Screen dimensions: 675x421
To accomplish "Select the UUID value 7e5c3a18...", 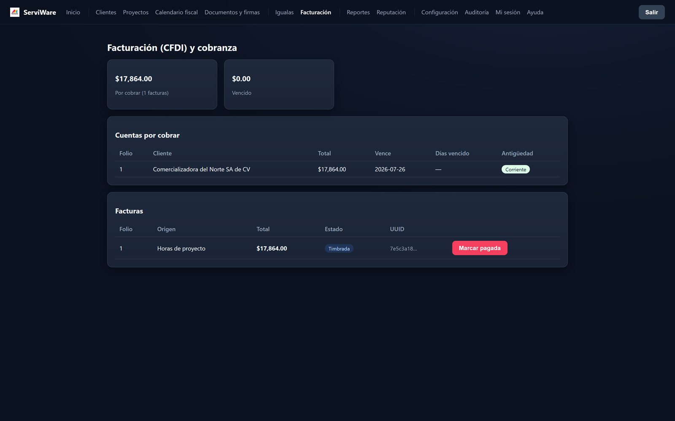I will 403,248.
